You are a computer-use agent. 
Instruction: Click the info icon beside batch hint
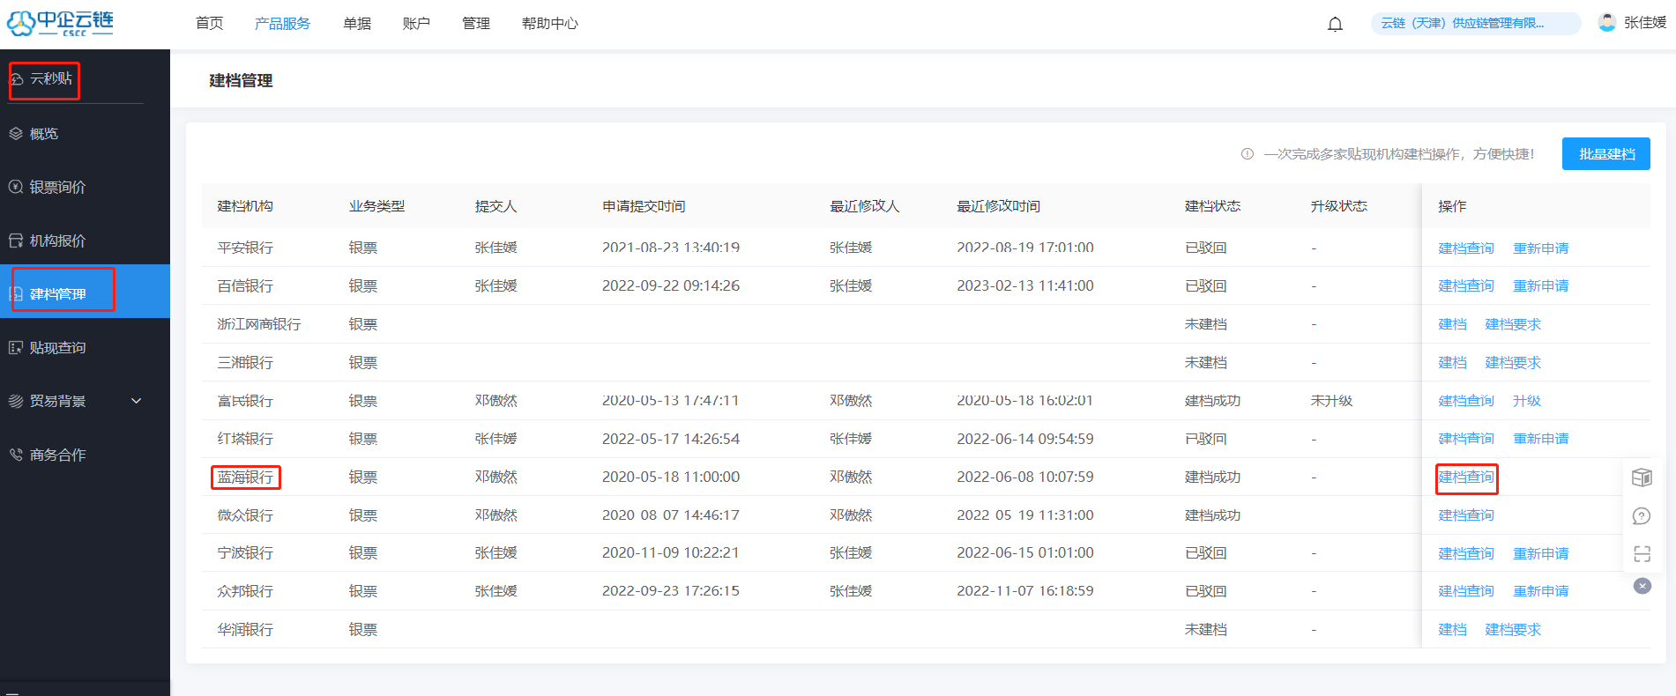click(1247, 154)
